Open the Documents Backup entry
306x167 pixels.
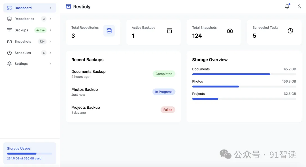tap(88, 72)
